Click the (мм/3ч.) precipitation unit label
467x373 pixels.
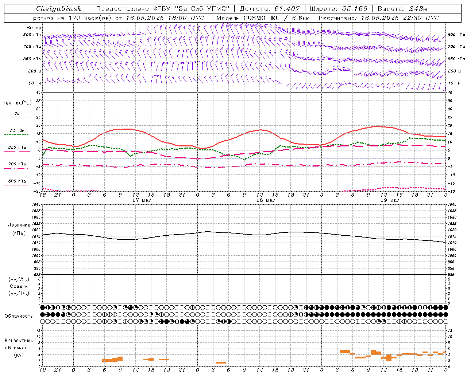pos(19,279)
